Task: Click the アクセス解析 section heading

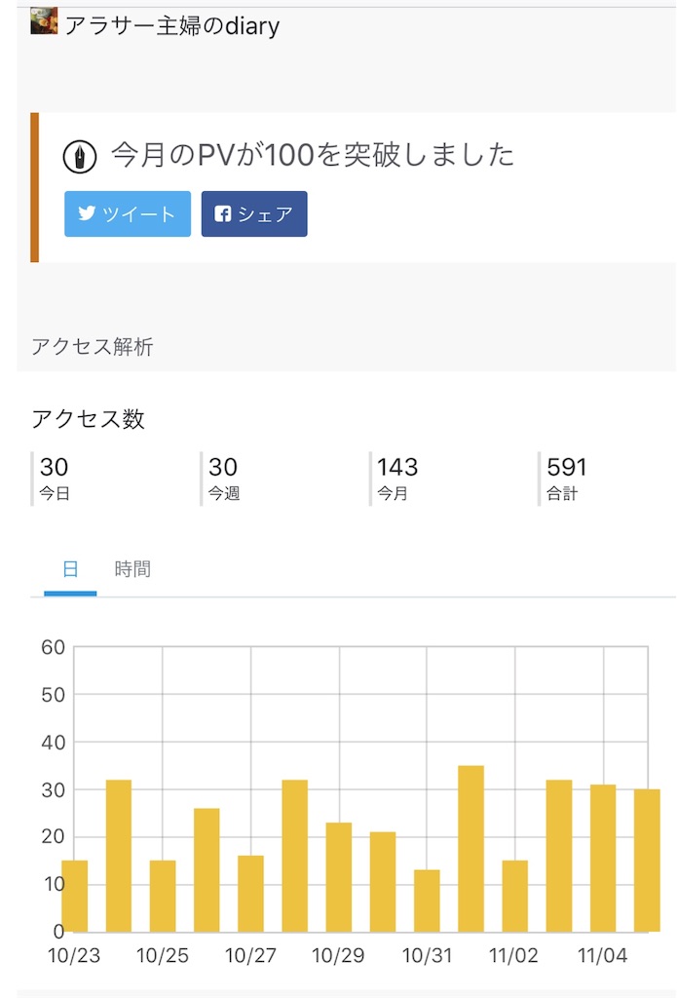Action: click(x=93, y=346)
